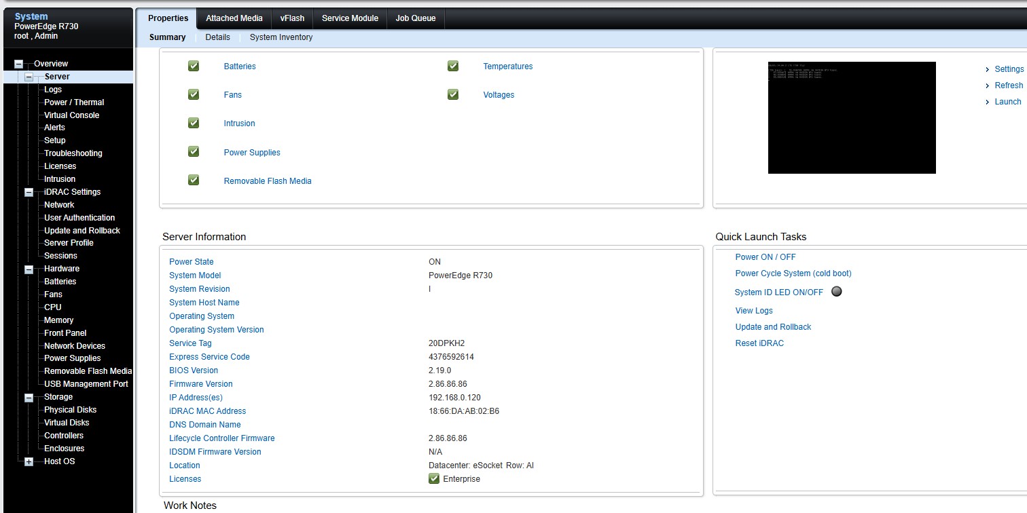Click the Enterprise license check icon
1027x513 pixels.
pos(434,478)
